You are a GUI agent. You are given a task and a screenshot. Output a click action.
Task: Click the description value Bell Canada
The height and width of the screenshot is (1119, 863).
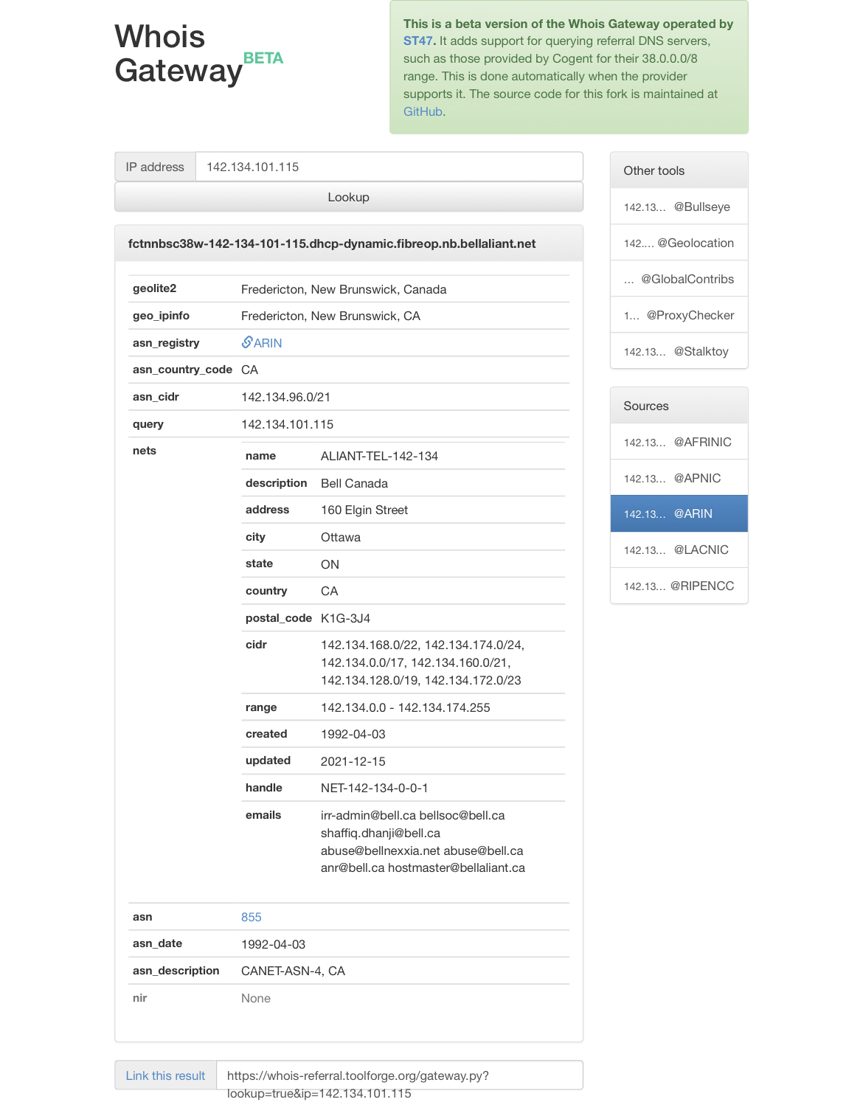[354, 483]
